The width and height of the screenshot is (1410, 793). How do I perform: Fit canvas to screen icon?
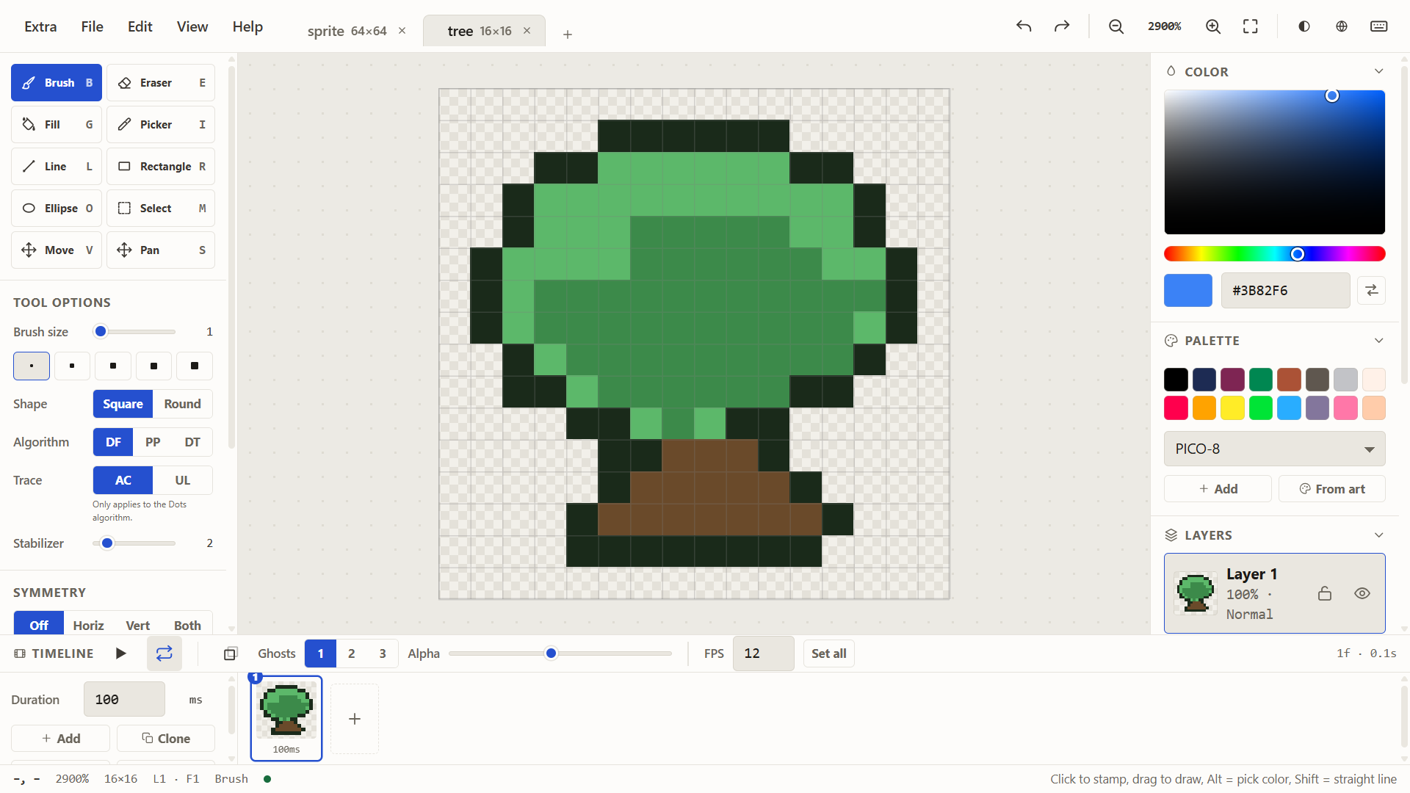pos(1251,26)
